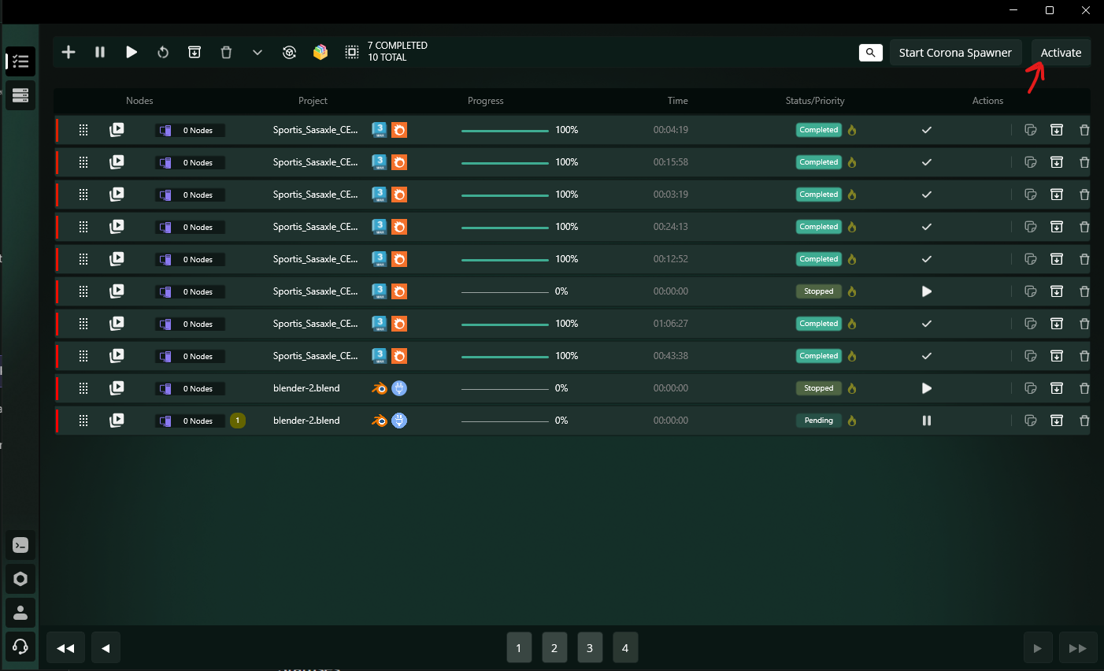Pause the Pending blender-2.blend job

tap(927, 421)
